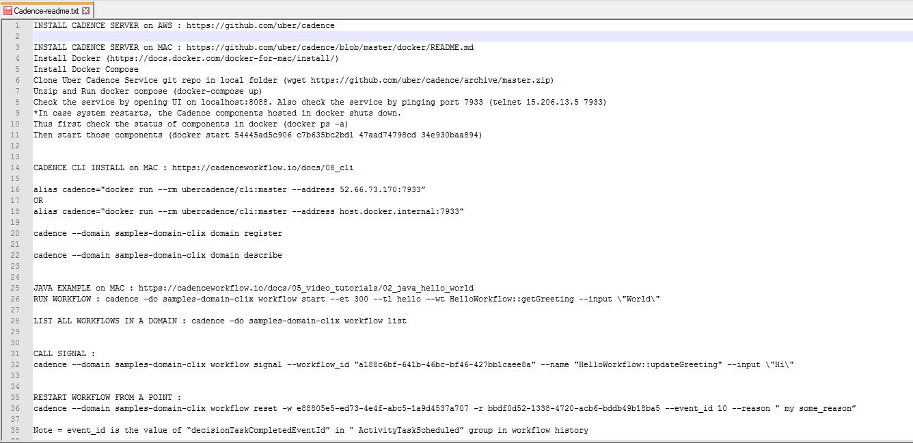The height and width of the screenshot is (443, 913).
Task: Click "HelloWorkflow::updateGreeting" in the signal command
Action: tap(648, 364)
